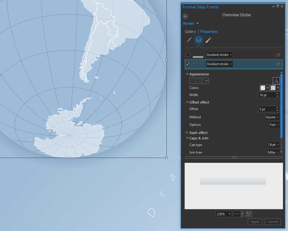Open the Border element dropdown
Image resolution: width=288 pixels, height=231 pixels.
coord(191,23)
